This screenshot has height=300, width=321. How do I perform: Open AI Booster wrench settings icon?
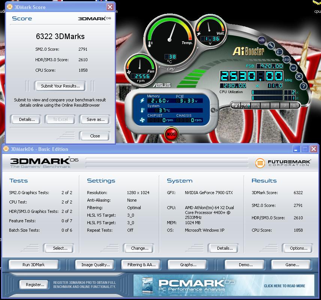[271, 45]
